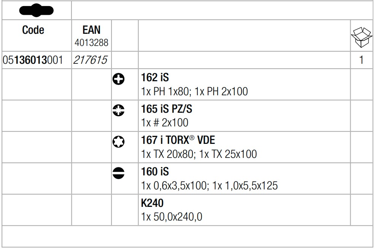The width and height of the screenshot is (375, 249).
Task: Click product code 05136013001
Action: [x=33, y=60]
